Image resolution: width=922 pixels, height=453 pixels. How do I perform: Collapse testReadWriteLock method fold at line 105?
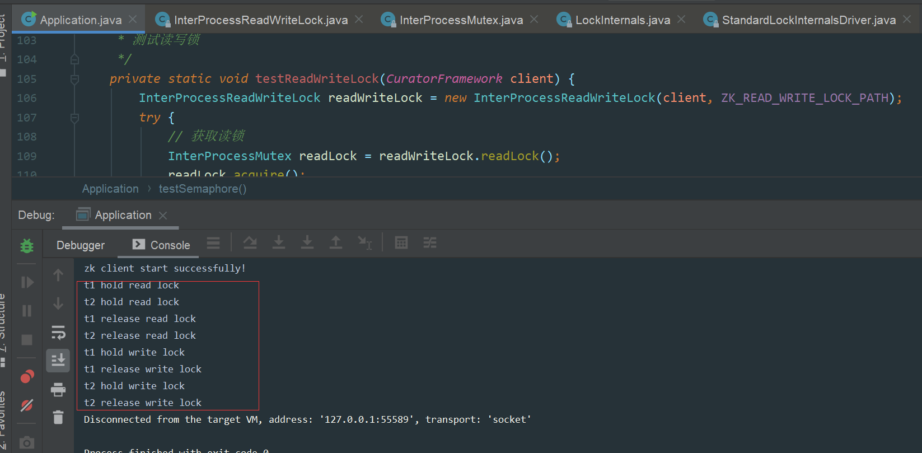[74, 79]
